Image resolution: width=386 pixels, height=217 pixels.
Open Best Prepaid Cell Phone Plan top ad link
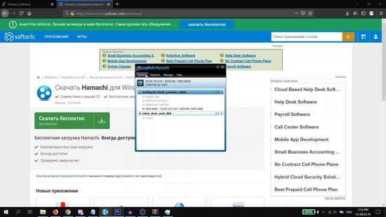pos(189,61)
